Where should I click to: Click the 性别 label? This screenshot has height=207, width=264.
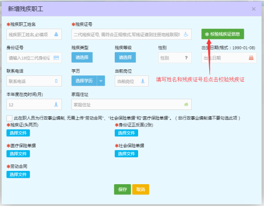[163, 48]
